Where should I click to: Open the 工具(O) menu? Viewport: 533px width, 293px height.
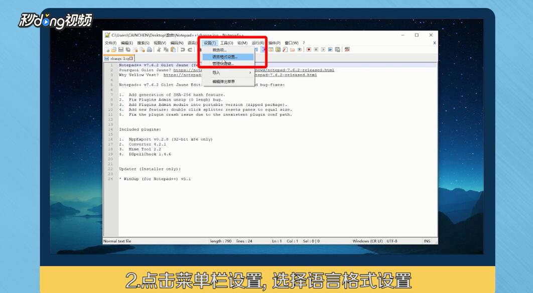point(226,43)
